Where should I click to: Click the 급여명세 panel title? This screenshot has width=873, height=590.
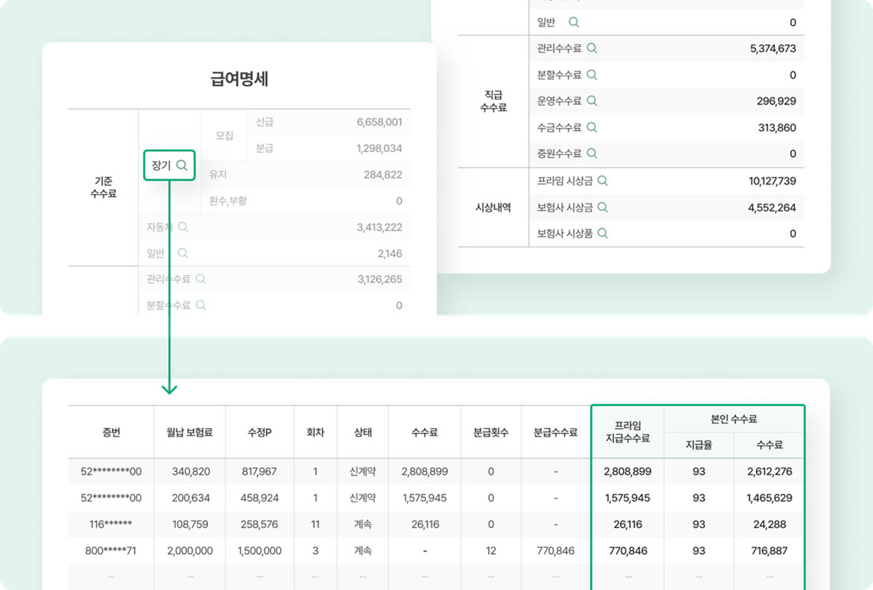point(239,79)
